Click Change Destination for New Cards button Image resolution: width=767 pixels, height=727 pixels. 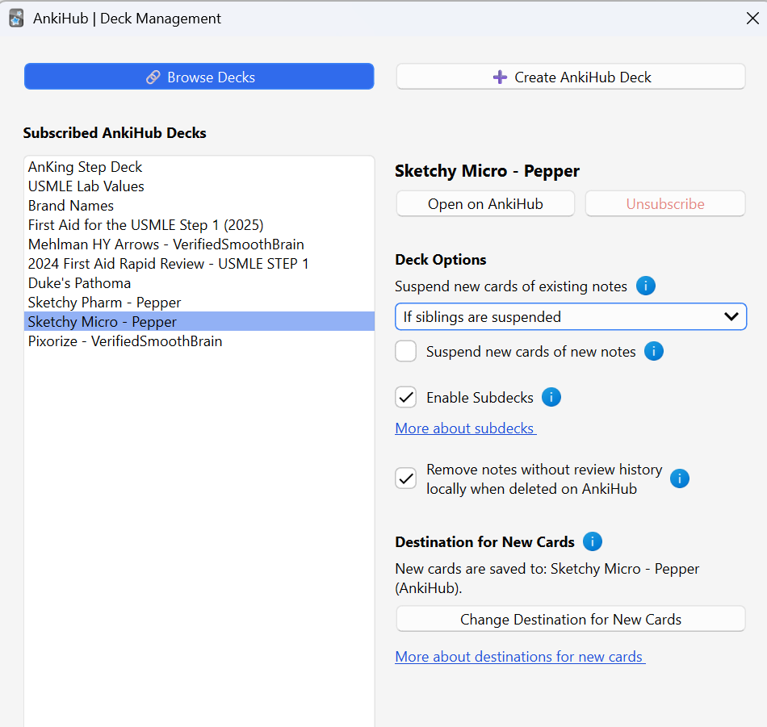coord(570,620)
